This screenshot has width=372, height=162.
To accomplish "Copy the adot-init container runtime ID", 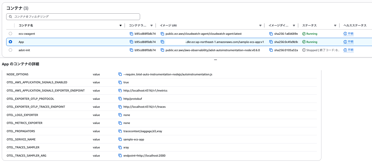I will tap(131, 50).
